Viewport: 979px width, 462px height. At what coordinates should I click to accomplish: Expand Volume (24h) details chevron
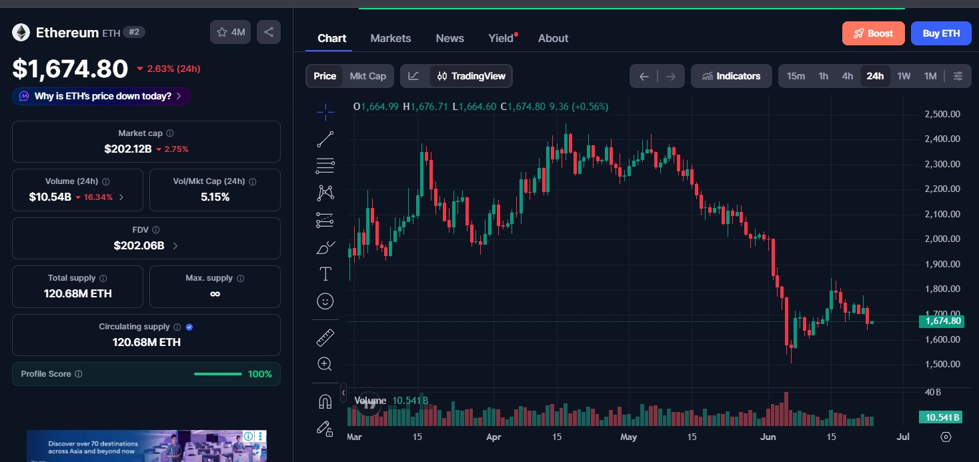[121, 197]
